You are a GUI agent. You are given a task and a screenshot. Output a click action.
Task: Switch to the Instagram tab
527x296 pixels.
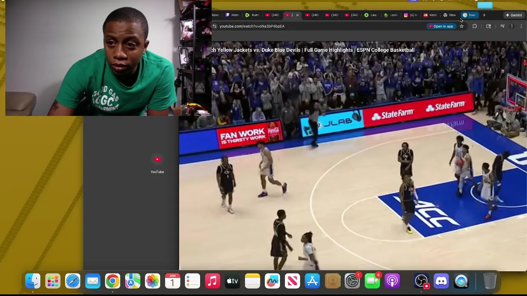coord(410,15)
